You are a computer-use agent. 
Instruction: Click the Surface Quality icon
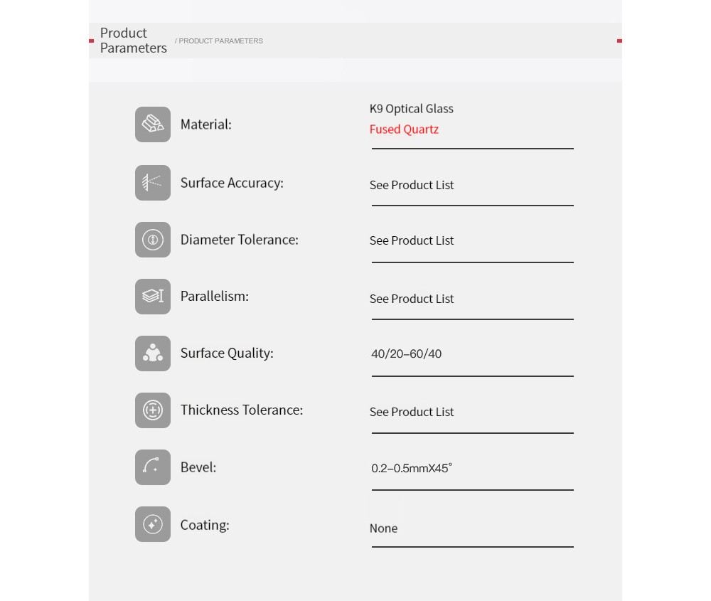pos(153,353)
